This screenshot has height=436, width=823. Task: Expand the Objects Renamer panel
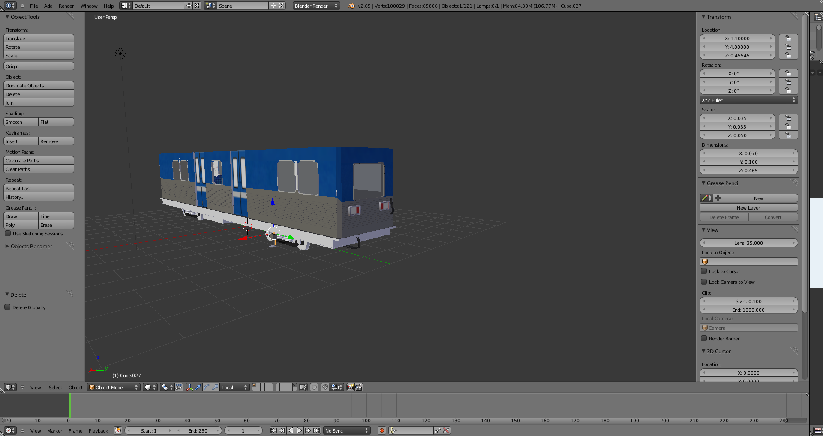[x=31, y=247]
